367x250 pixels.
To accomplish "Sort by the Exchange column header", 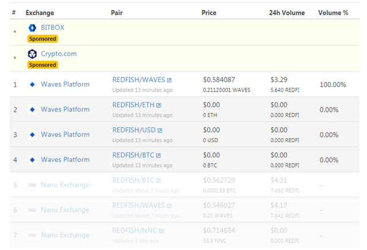I will [x=40, y=13].
